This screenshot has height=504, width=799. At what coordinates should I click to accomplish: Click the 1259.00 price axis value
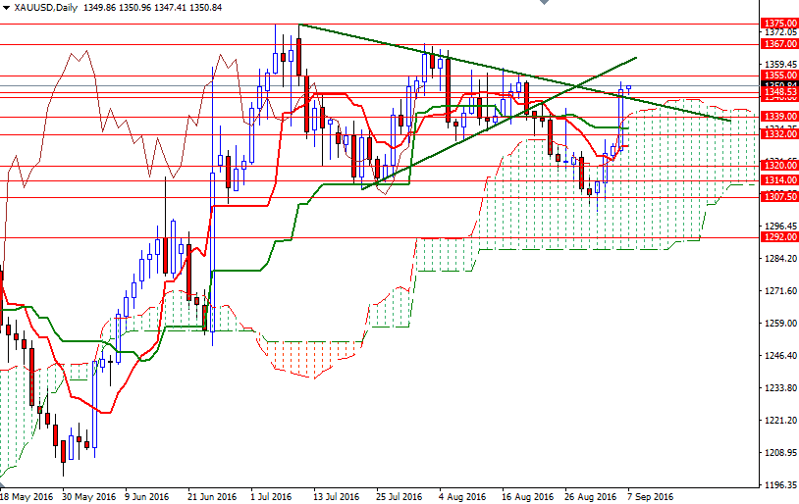coord(780,324)
